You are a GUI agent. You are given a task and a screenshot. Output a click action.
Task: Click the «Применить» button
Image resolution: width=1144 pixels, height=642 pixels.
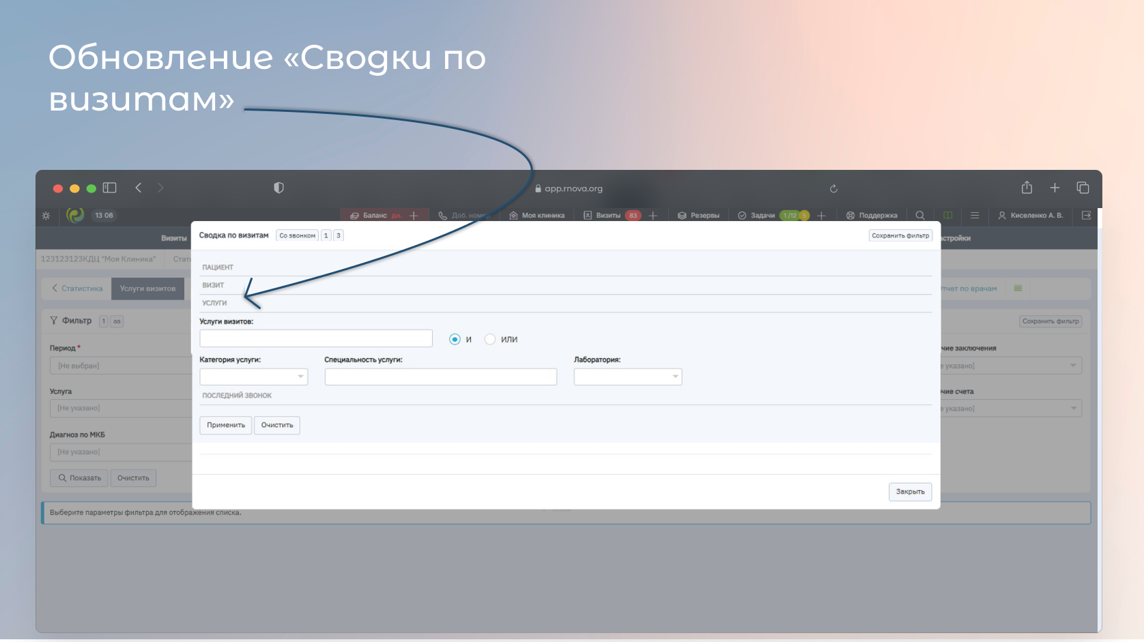[x=226, y=425]
